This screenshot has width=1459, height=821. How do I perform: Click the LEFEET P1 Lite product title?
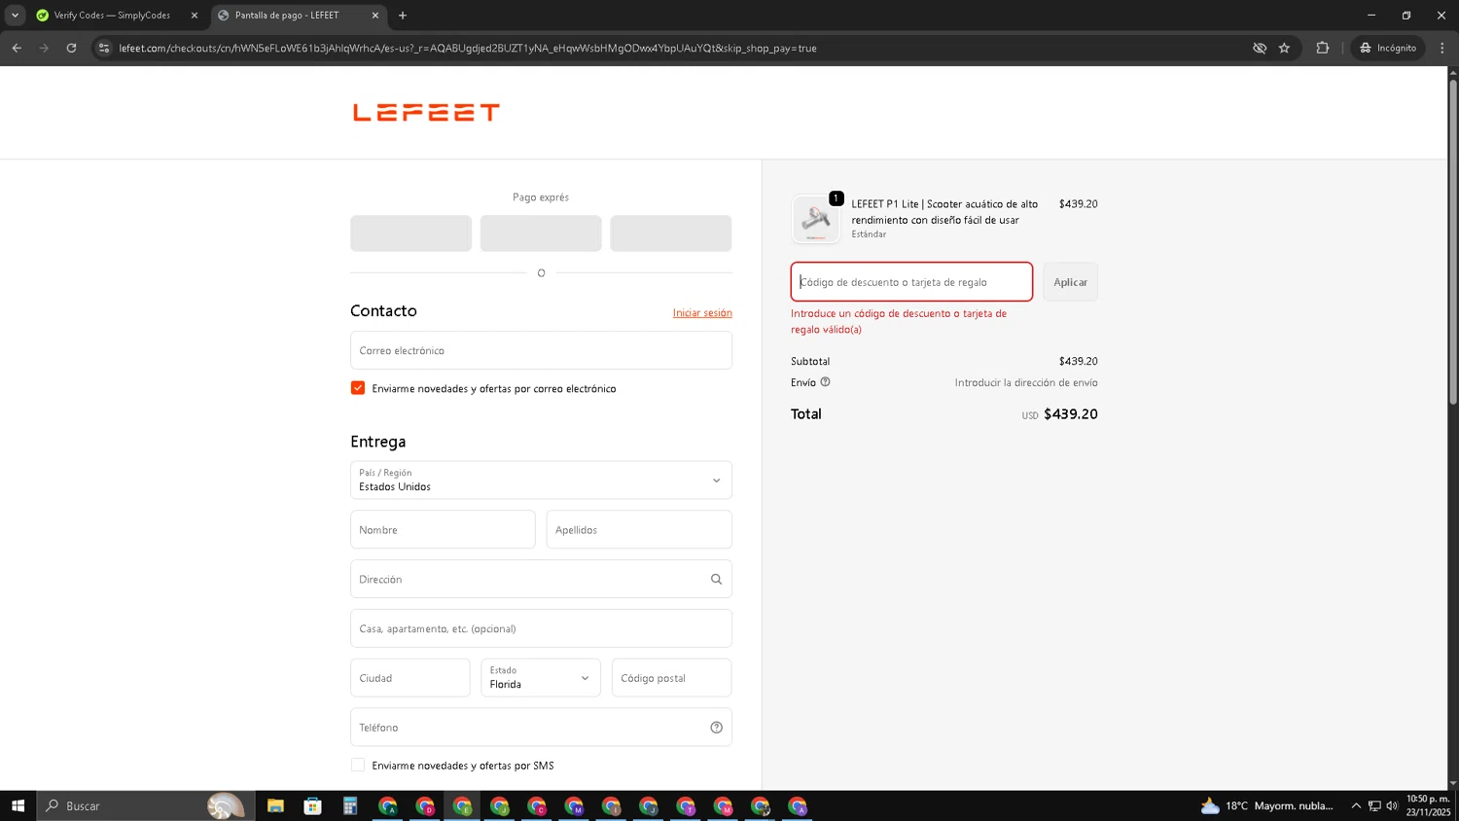944,212
